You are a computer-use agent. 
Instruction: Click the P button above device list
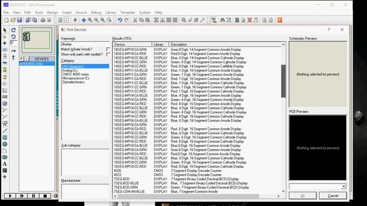point(21,59)
